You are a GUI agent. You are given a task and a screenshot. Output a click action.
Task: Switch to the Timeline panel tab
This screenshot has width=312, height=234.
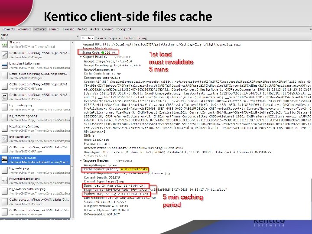tap(68, 29)
